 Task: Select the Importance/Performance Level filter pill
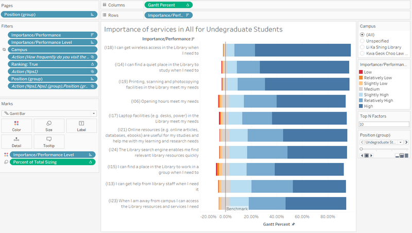[53, 42]
